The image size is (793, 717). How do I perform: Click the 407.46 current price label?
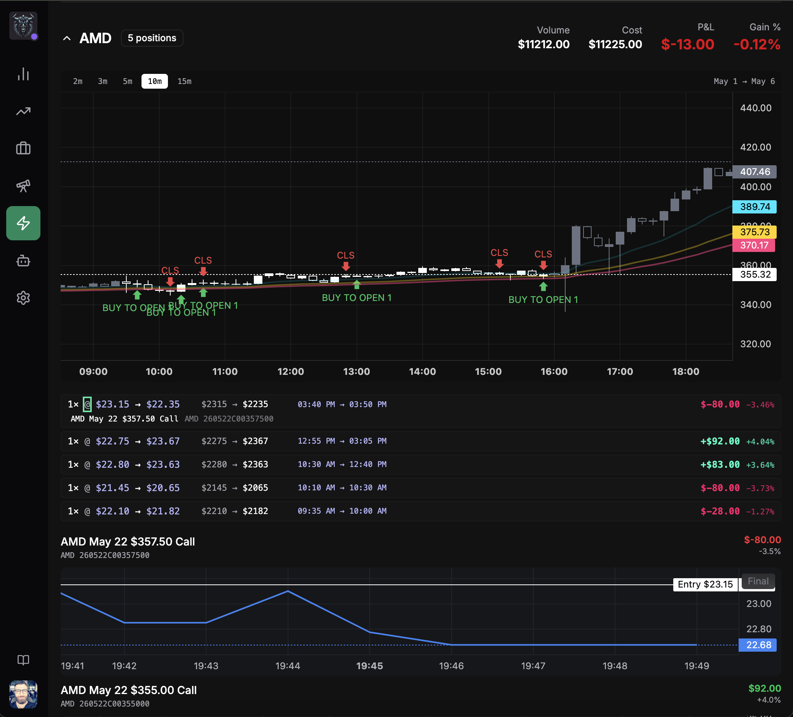(x=755, y=171)
